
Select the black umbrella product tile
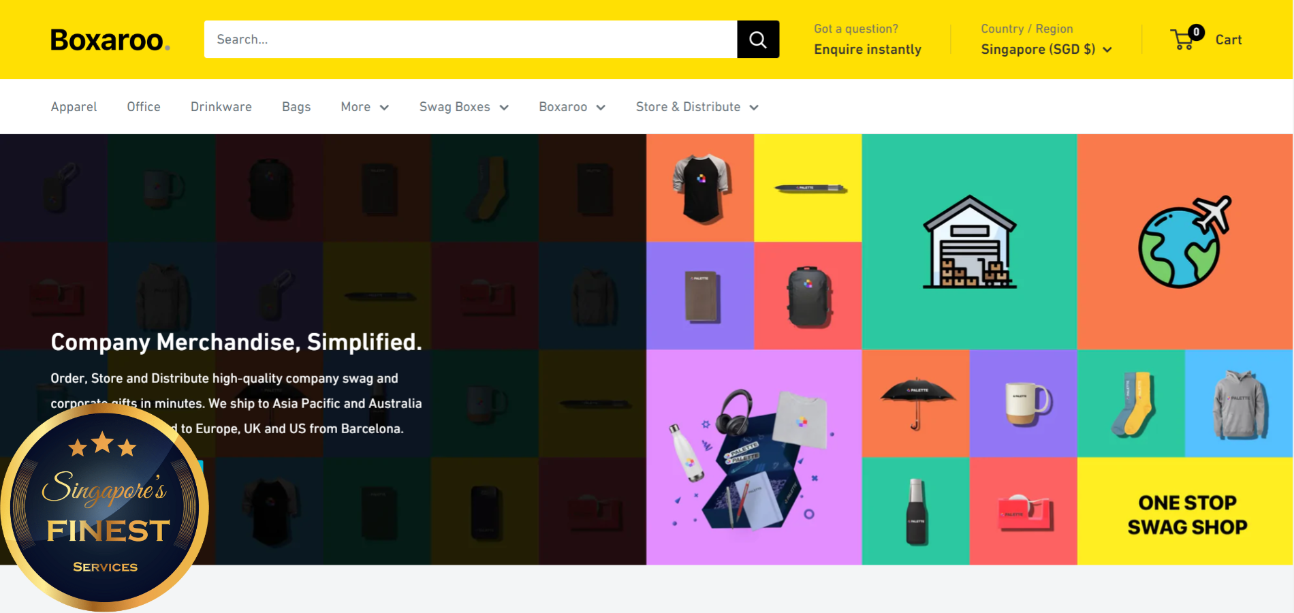click(916, 403)
